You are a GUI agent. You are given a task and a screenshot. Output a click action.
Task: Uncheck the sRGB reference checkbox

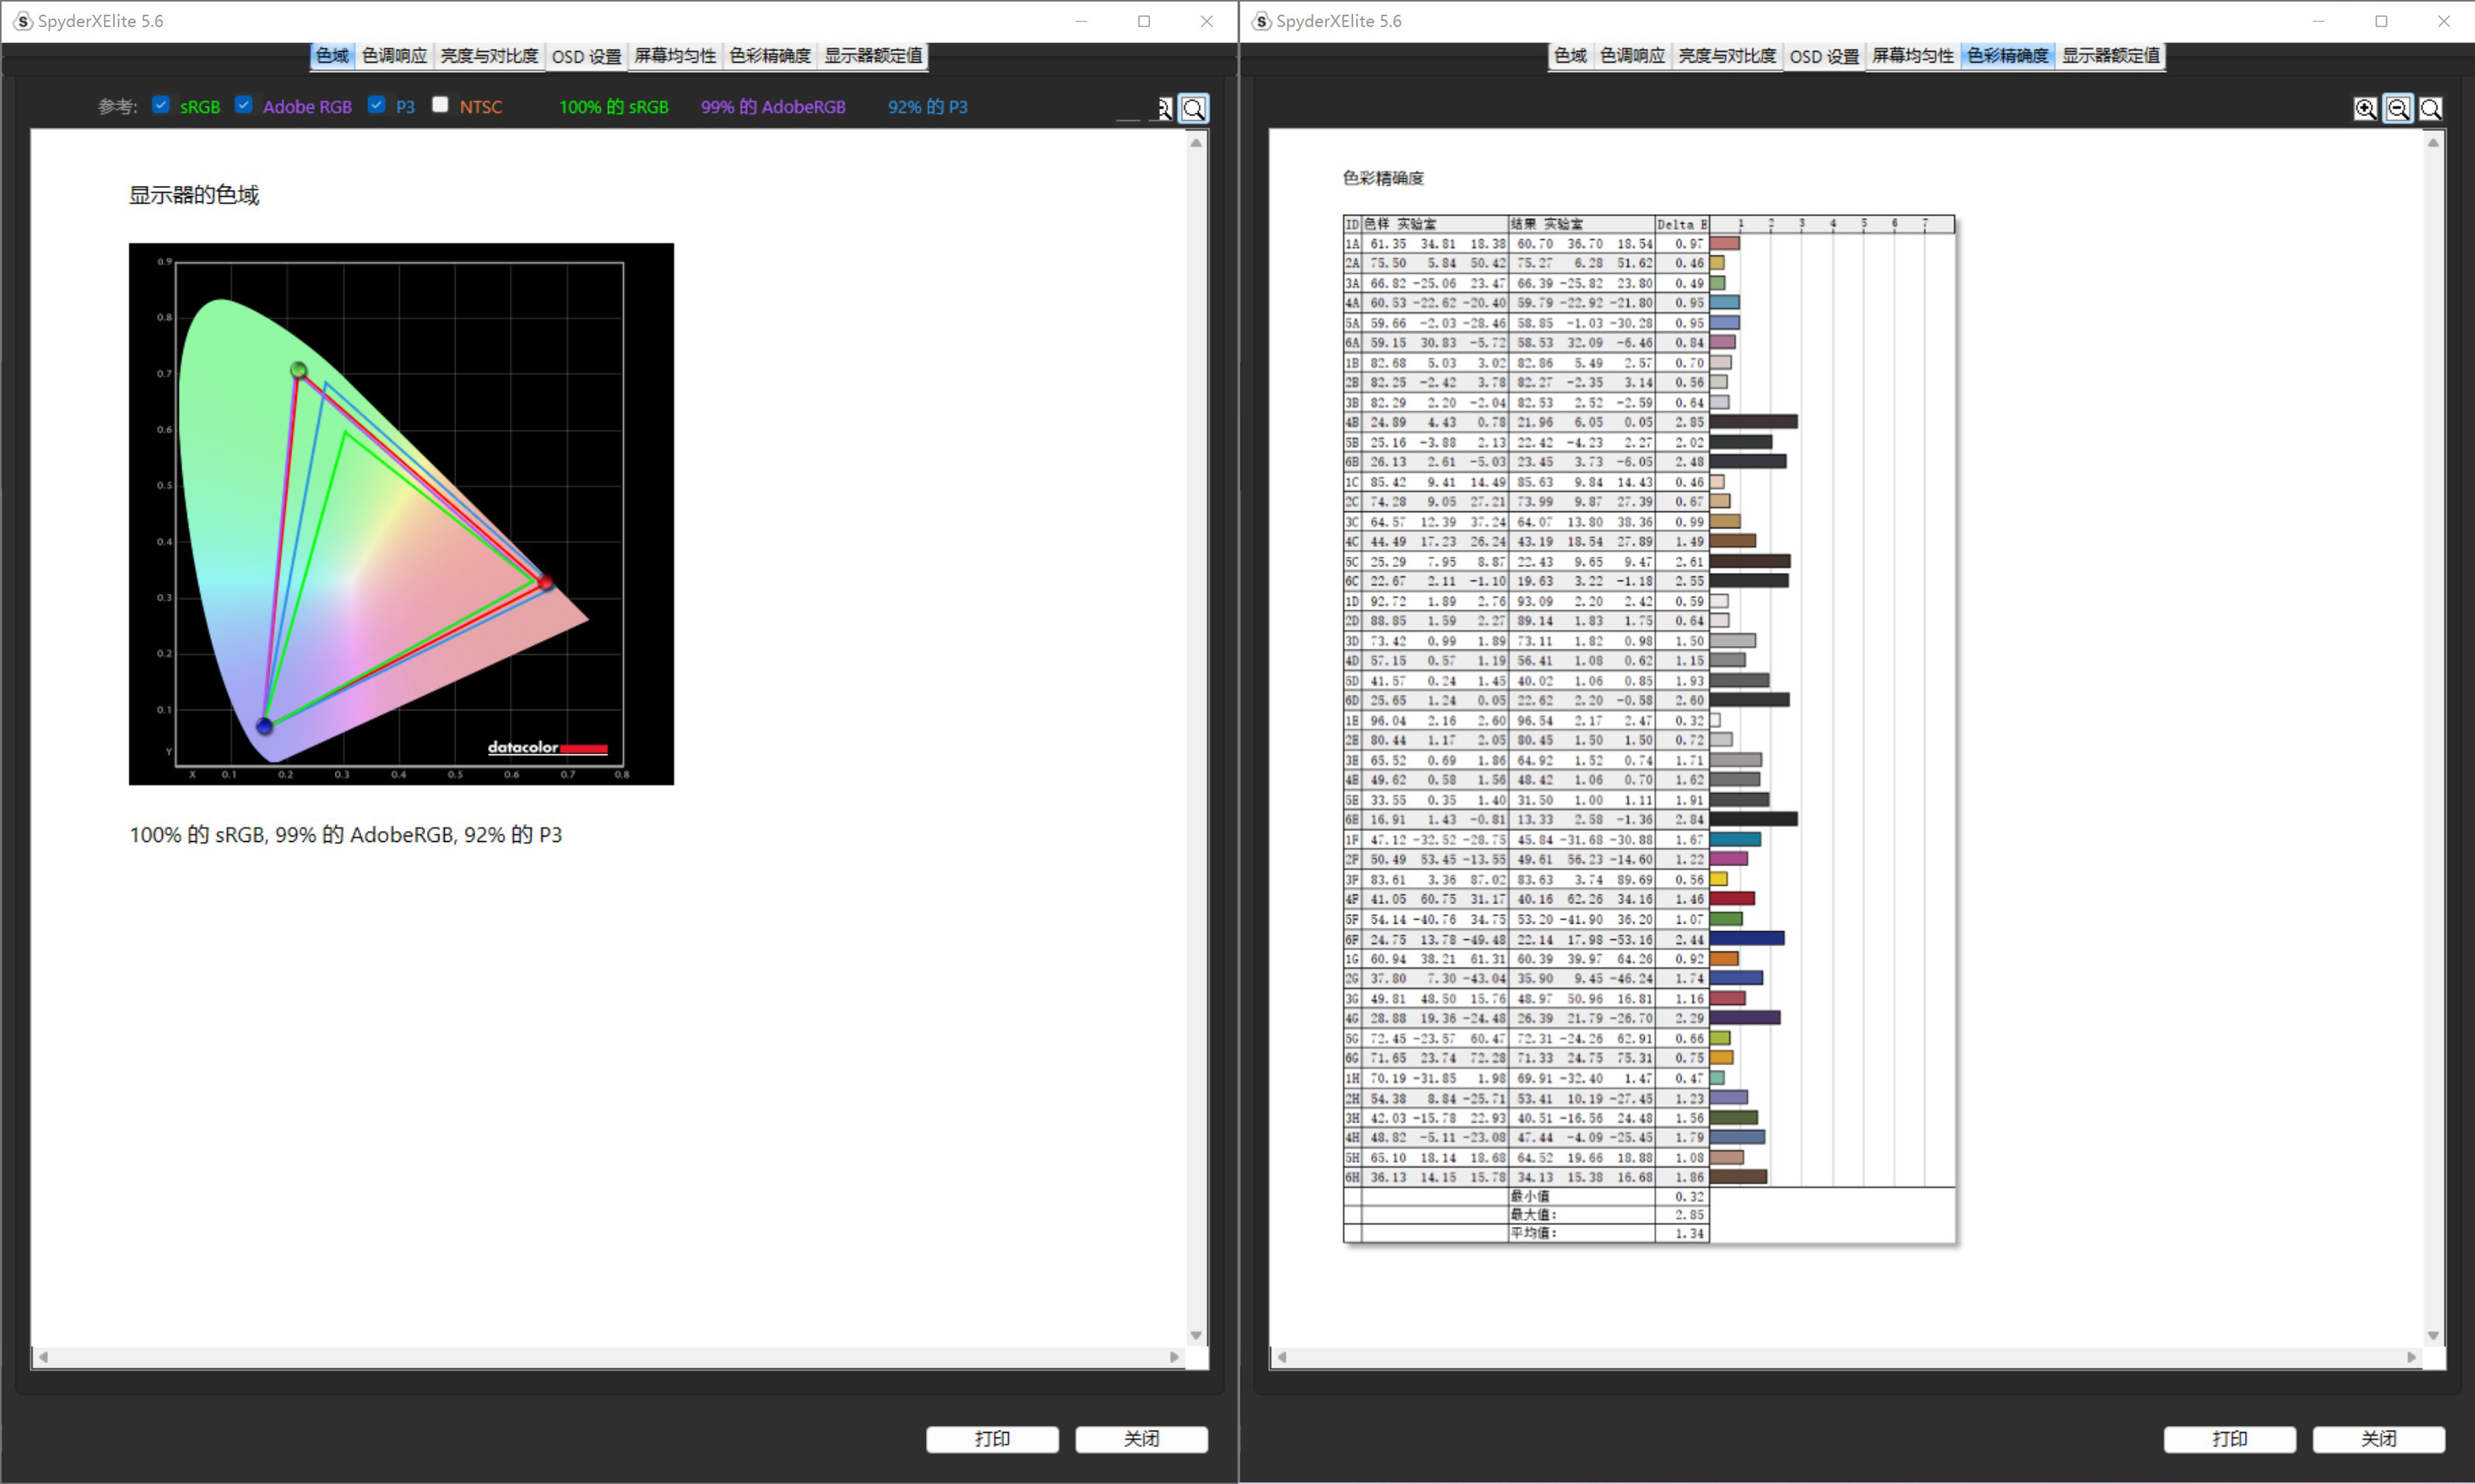tap(161, 105)
